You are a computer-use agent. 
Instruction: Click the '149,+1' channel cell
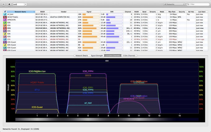(x=129, y=31)
